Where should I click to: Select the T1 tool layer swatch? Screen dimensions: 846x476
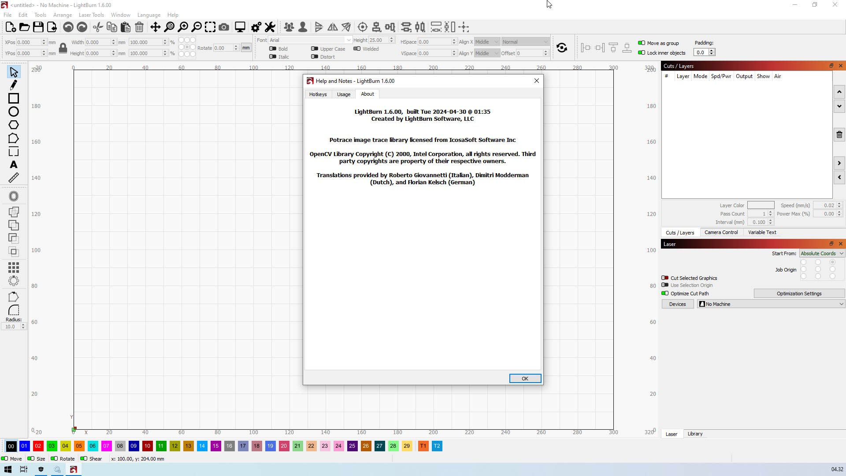(x=423, y=446)
